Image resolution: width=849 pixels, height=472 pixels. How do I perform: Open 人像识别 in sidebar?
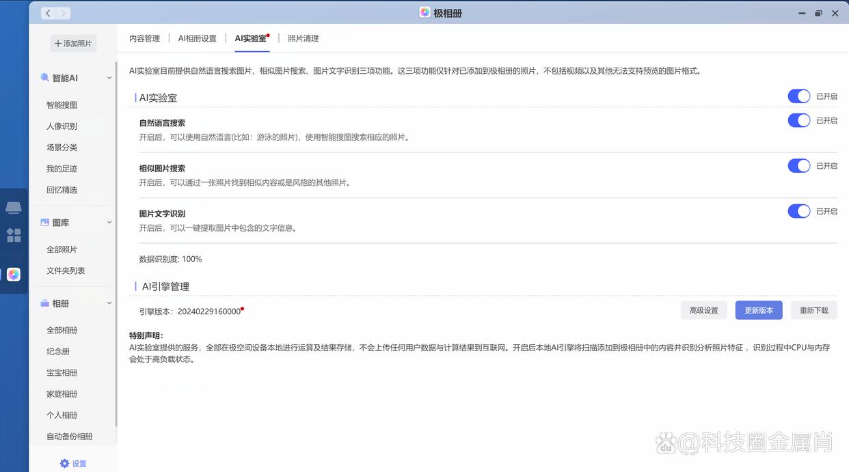click(x=62, y=126)
